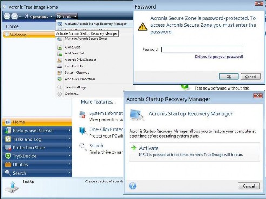Expand Tasks and Log chevron
The height and width of the screenshot is (199, 266).
tap(69, 139)
